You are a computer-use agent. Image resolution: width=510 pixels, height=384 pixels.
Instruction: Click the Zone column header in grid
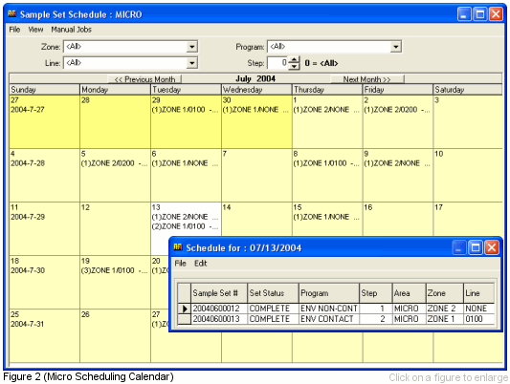[445, 293]
